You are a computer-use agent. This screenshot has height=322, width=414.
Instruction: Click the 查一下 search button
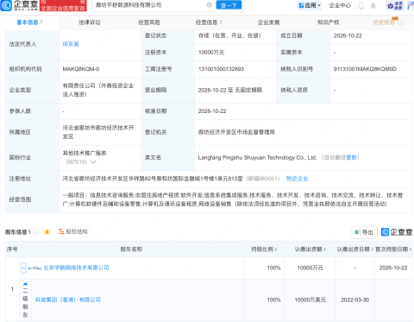pyautogui.click(x=229, y=5)
